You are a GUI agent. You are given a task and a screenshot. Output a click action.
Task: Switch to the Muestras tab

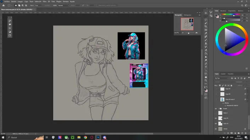point(223,11)
